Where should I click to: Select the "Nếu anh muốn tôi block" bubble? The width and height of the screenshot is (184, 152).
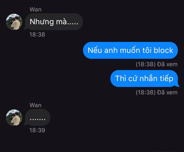pyautogui.click(x=130, y=50)
